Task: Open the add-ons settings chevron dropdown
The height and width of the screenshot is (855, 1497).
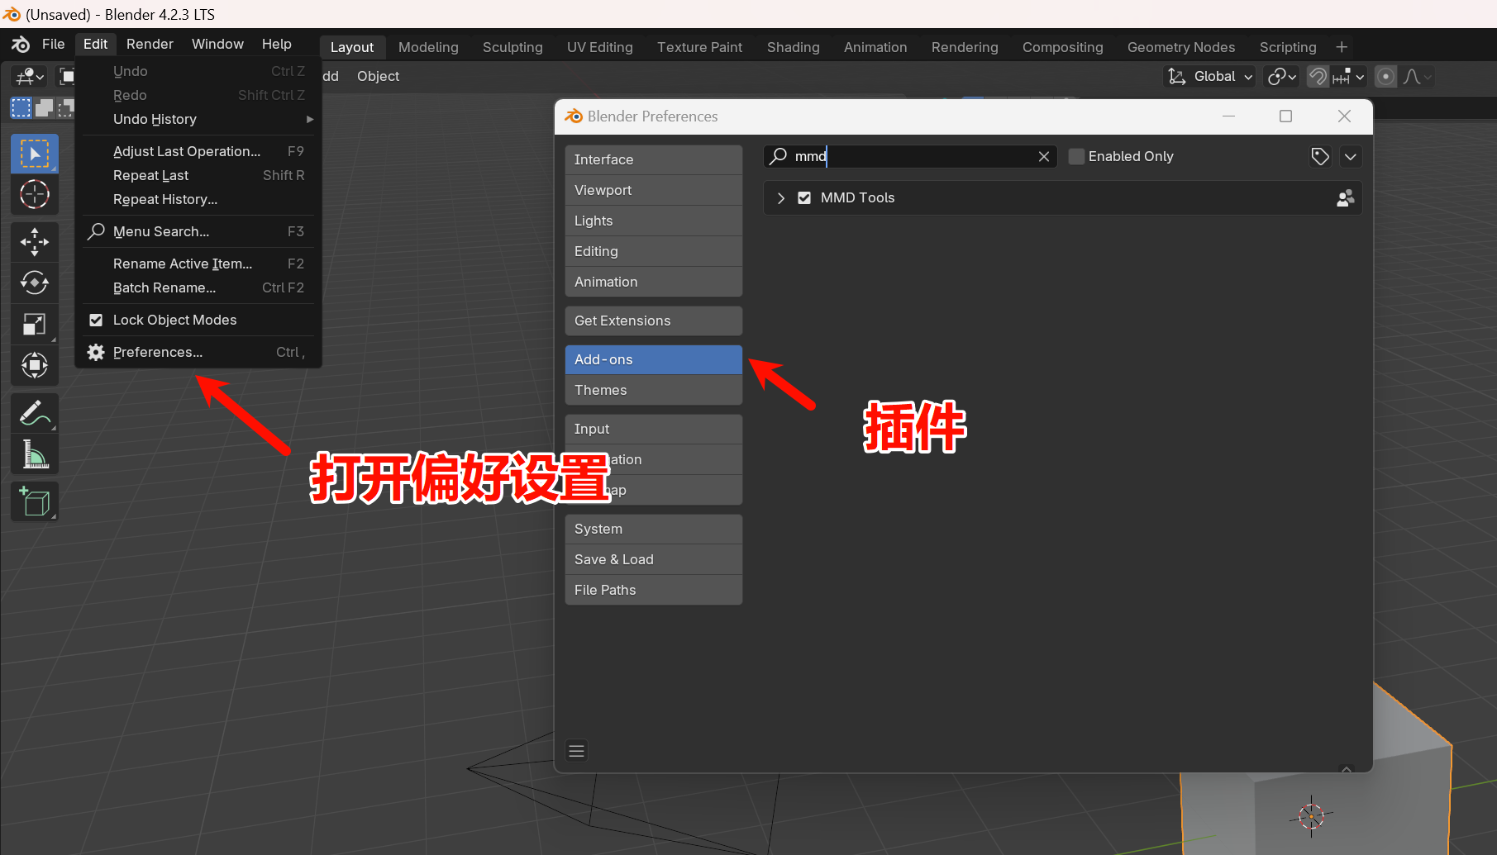Action: tap(1350, 157)
